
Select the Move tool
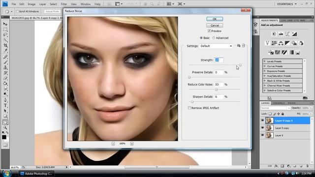5,24
